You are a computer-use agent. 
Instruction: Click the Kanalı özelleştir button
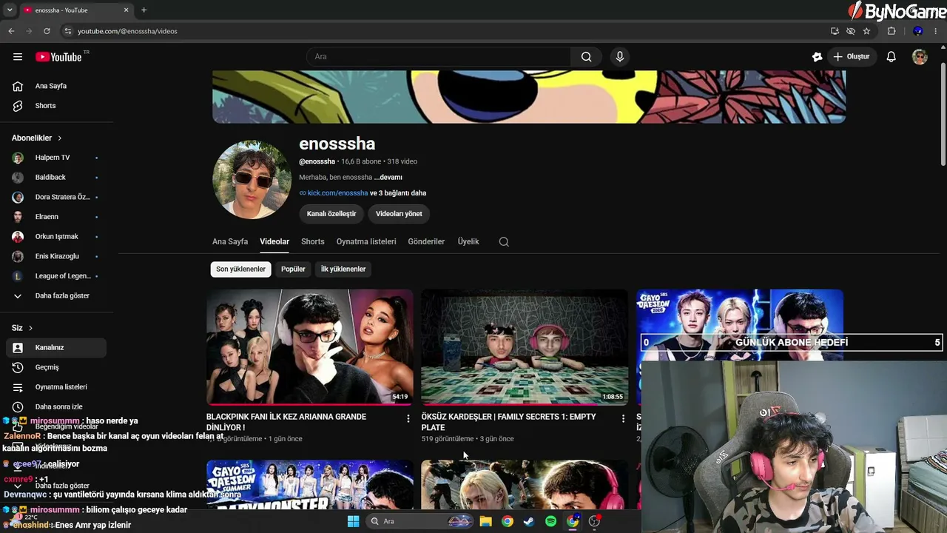point(331,214)
